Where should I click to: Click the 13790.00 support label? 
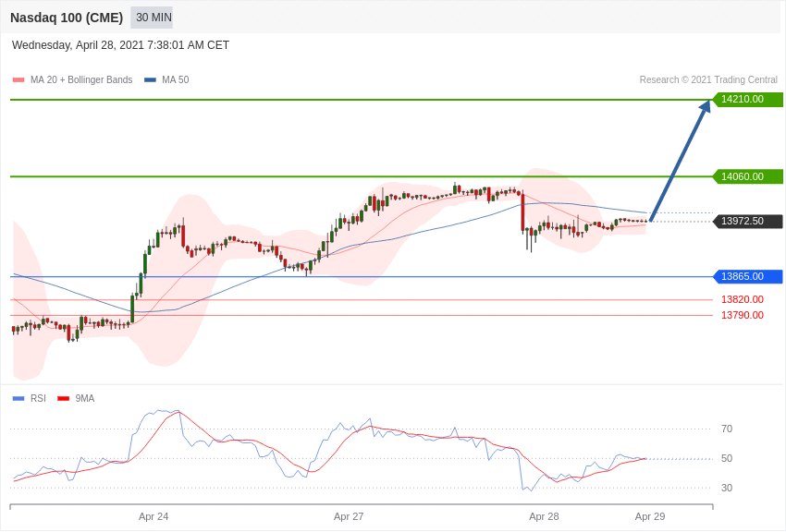743,315
